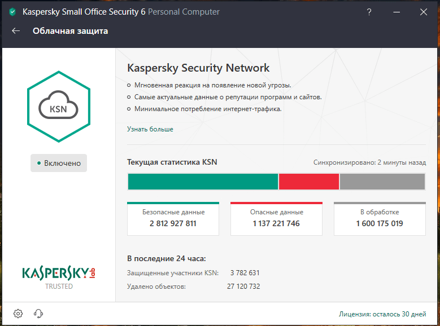Select the Безопасные данные statistics card
The height and width of the screenshot is (326, 440).
(173, 219)
